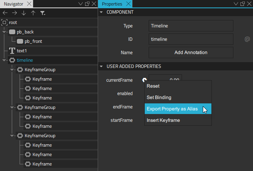The image size is (253, 171).
Task: Select Export Property as Alias
Action: [178, 109]
